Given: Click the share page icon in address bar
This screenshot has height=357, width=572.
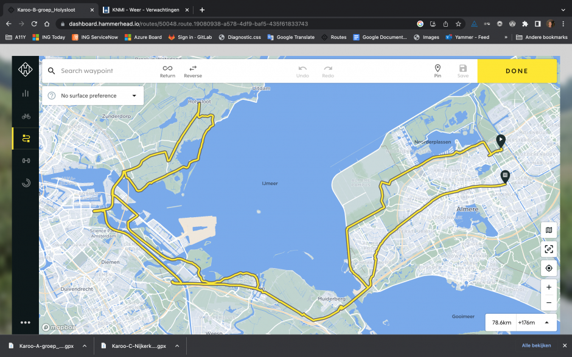Looking at the screenshot, I should click(x=446, y=24).
